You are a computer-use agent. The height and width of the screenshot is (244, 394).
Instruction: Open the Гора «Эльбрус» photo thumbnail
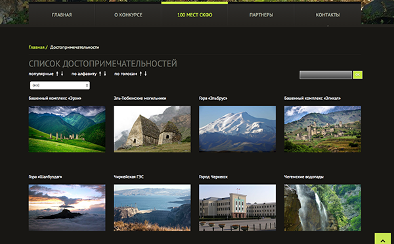238,129
